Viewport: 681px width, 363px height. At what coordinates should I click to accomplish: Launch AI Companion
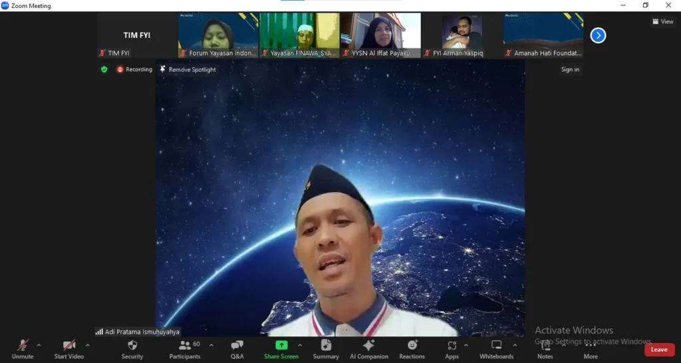pos(368,350)
